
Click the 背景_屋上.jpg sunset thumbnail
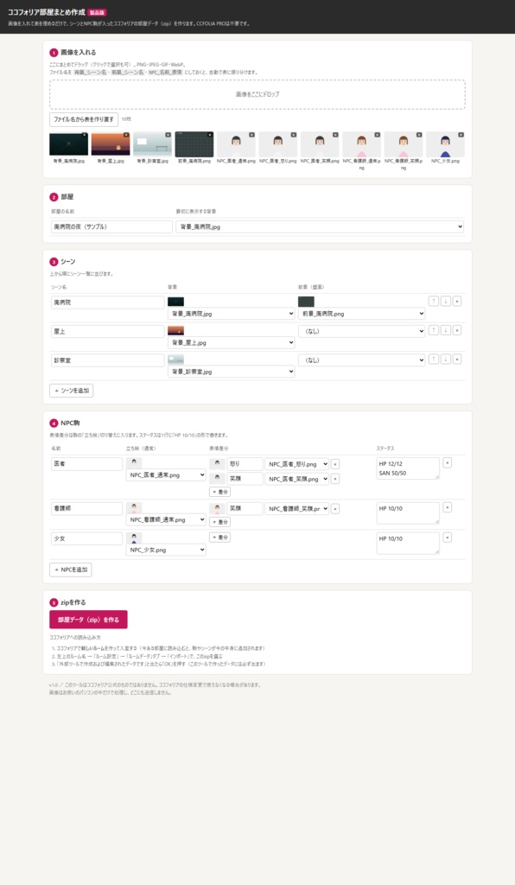tap(111, 144)
